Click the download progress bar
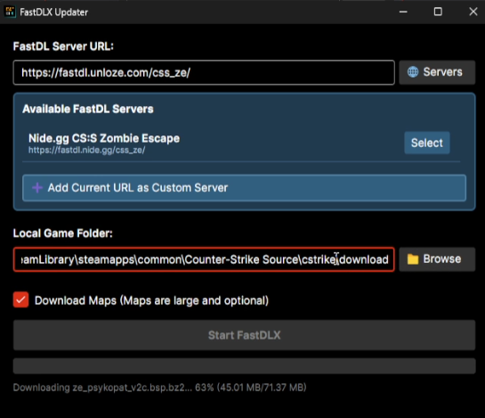485x418 pixels. click(x=244, y=366)
